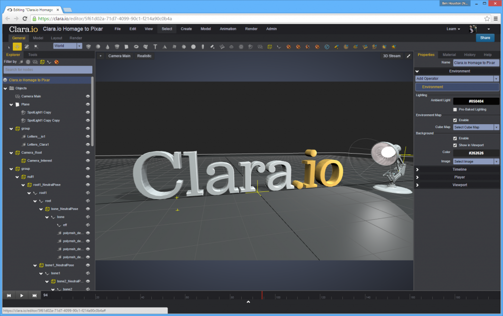
Task: Click the Text (T) creation tool icon
Action: pos(155,47)
